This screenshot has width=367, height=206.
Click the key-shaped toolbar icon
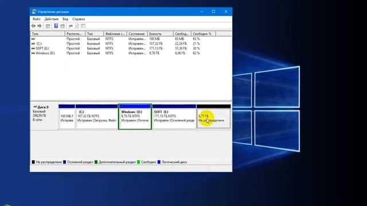(71, 26)
